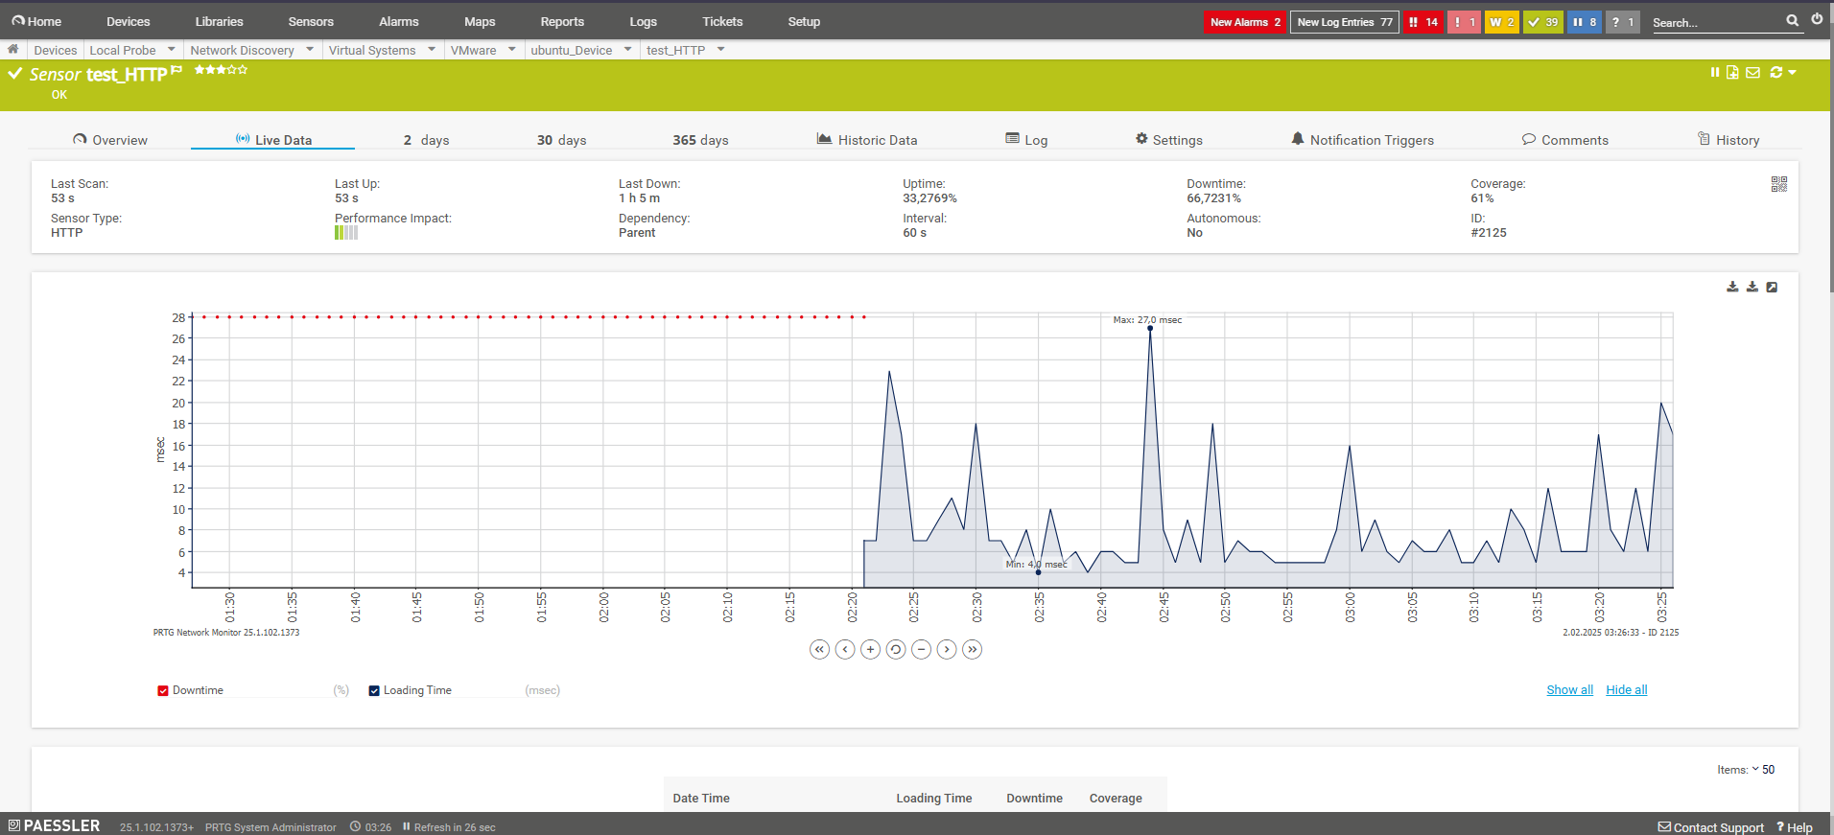Click the search magnifier icon
This screenshot has width=1834, height=835.
pyautogui.click(x=1792, y=20)
